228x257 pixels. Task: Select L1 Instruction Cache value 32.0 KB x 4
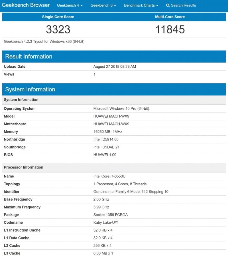coord(103,230)
